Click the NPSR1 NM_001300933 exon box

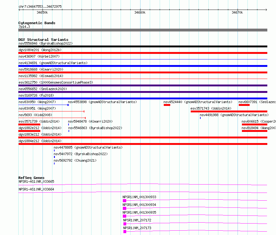click(x=124, y=201)
